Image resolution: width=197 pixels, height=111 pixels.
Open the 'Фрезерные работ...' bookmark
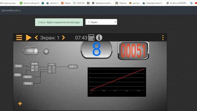(x=102, y=3)
